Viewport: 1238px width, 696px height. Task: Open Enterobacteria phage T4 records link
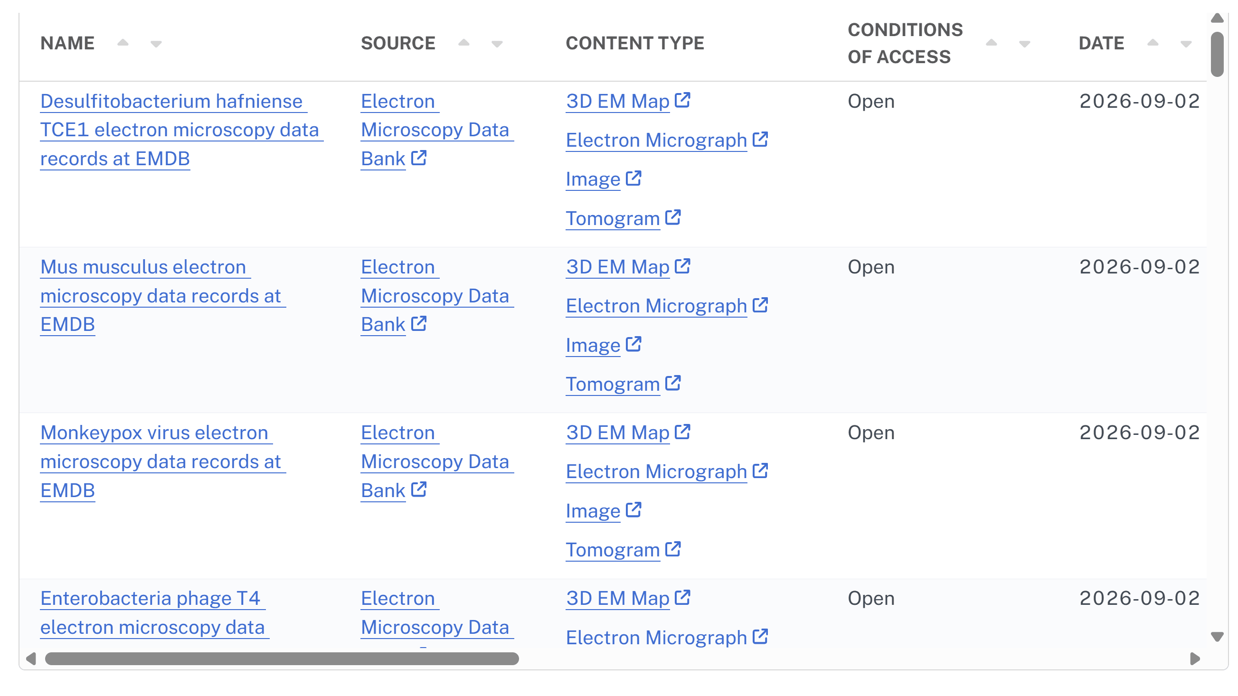pyautogui.click(x=155, y=613)
